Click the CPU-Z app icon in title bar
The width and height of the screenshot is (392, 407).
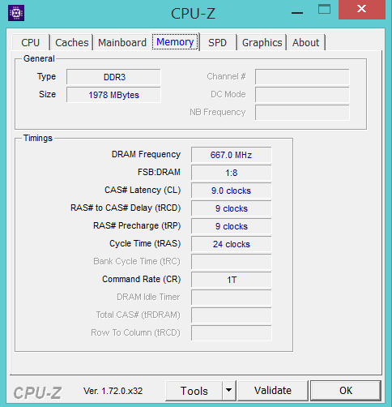pos(16,13)
